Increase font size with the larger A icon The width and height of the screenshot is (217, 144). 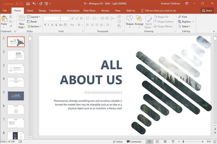[x=73, y=18]
